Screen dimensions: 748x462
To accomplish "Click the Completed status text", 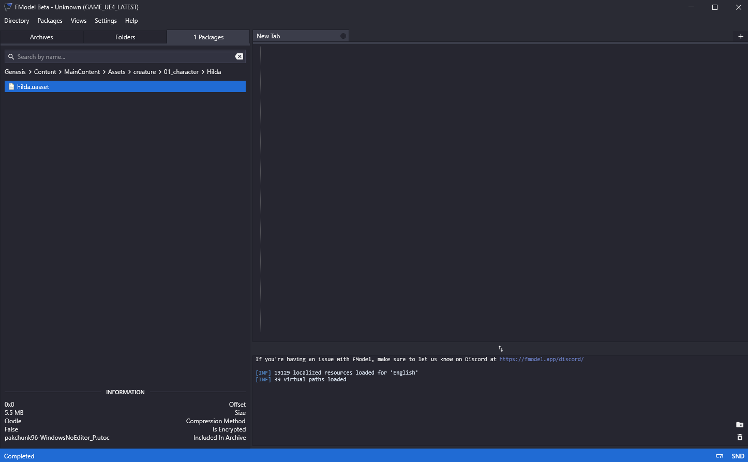I will [19, 456].
